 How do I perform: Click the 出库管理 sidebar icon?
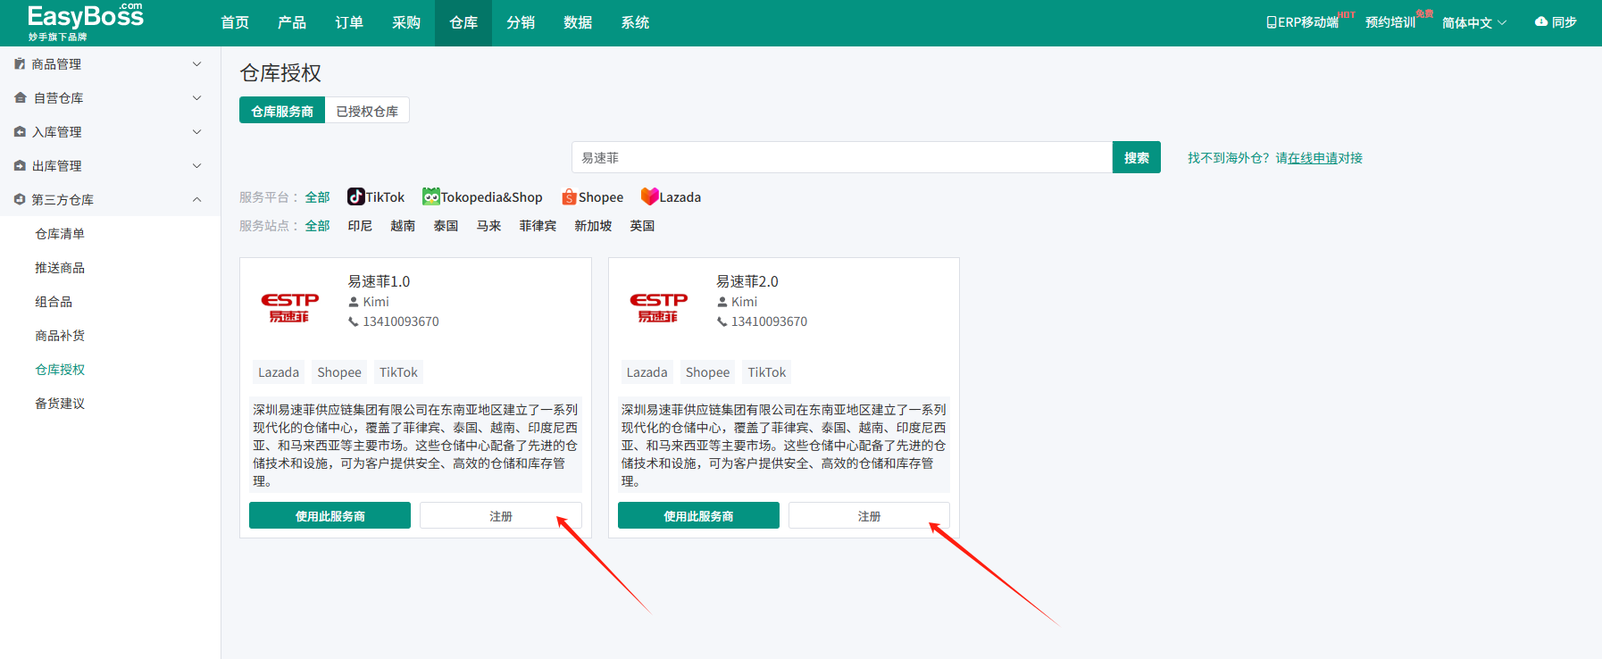click(20, 166)
